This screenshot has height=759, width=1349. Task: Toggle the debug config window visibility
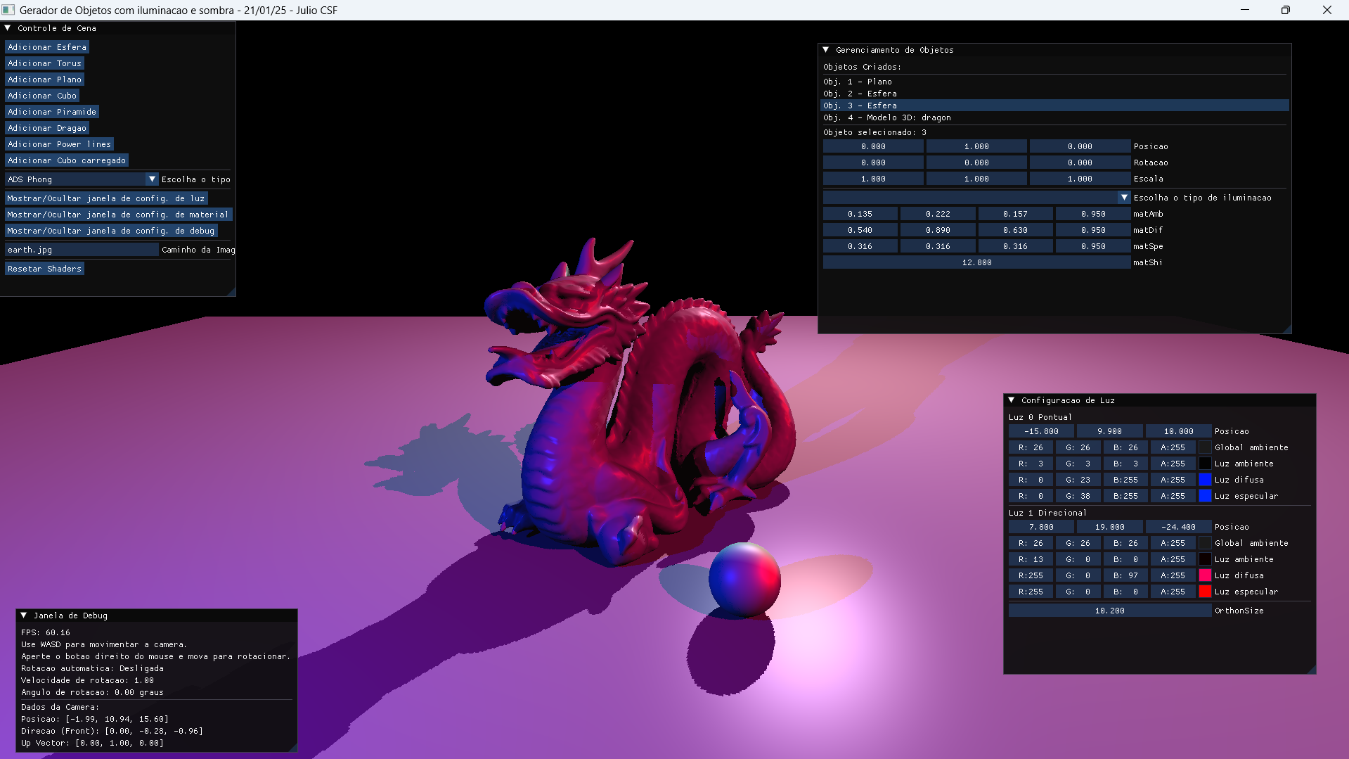click(x=110, y=230)
